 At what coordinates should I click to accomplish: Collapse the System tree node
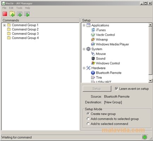coord(84,49)
